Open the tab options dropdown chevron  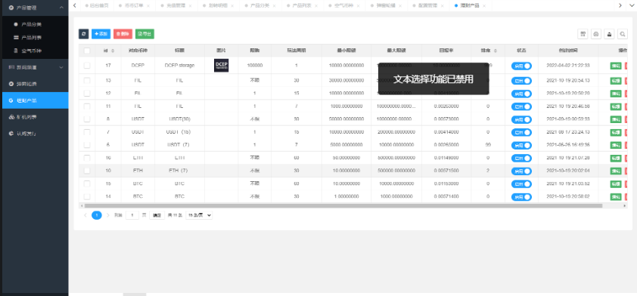click(x=631, y=5)
